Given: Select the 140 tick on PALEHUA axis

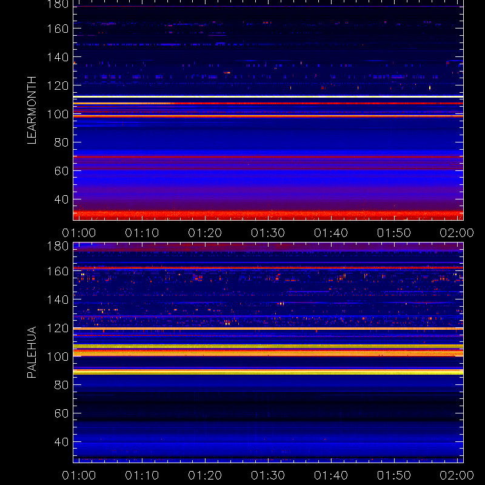Looking at the screenshot, I should tap(58, 299).
